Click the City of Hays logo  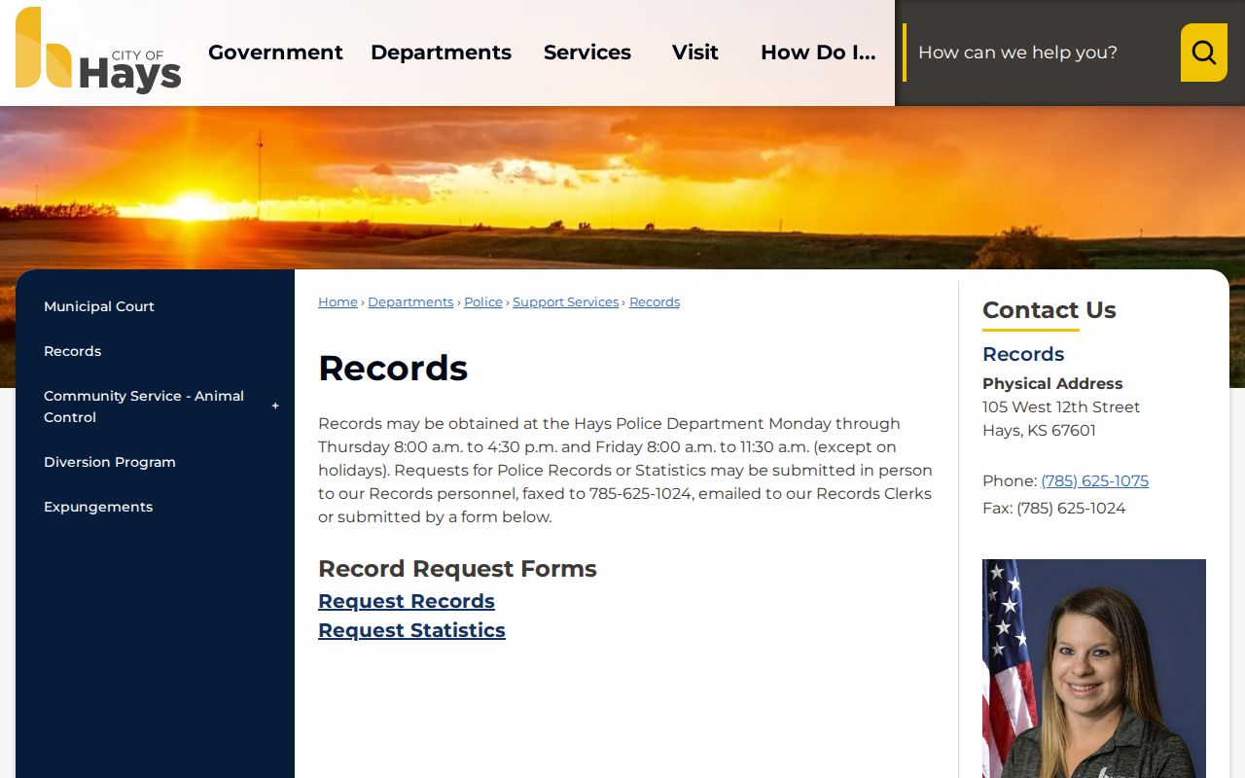click(98, 51)
